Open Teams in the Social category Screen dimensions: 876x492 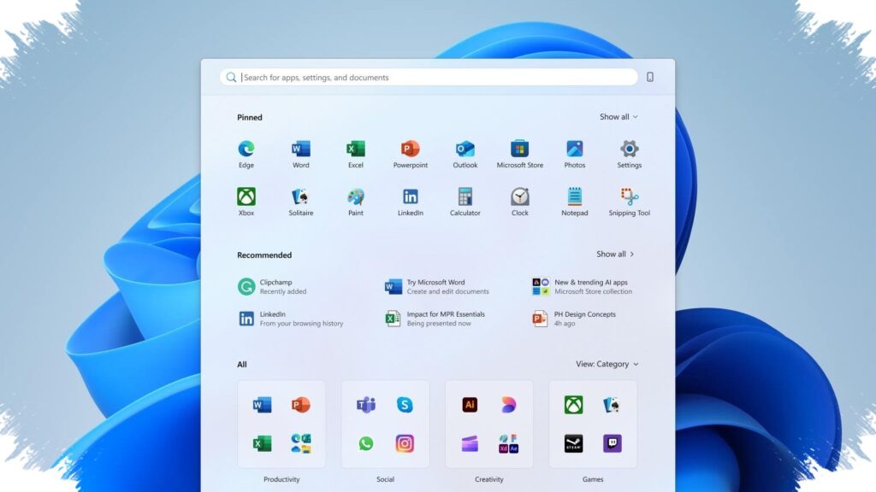[366, 404]
